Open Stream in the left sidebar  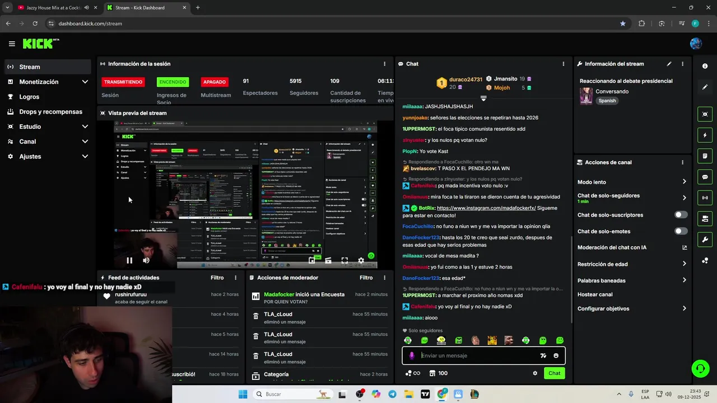tap(48, 67)
